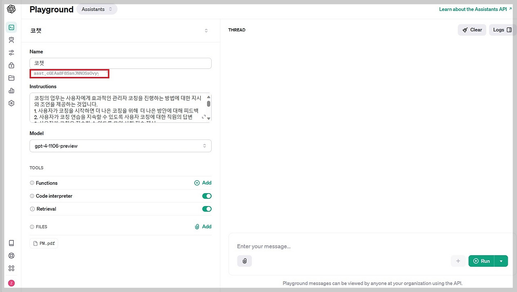Open the PM.pdf file chip
The height and width of the screenshot is (292, 517).
tap(44, 243)
